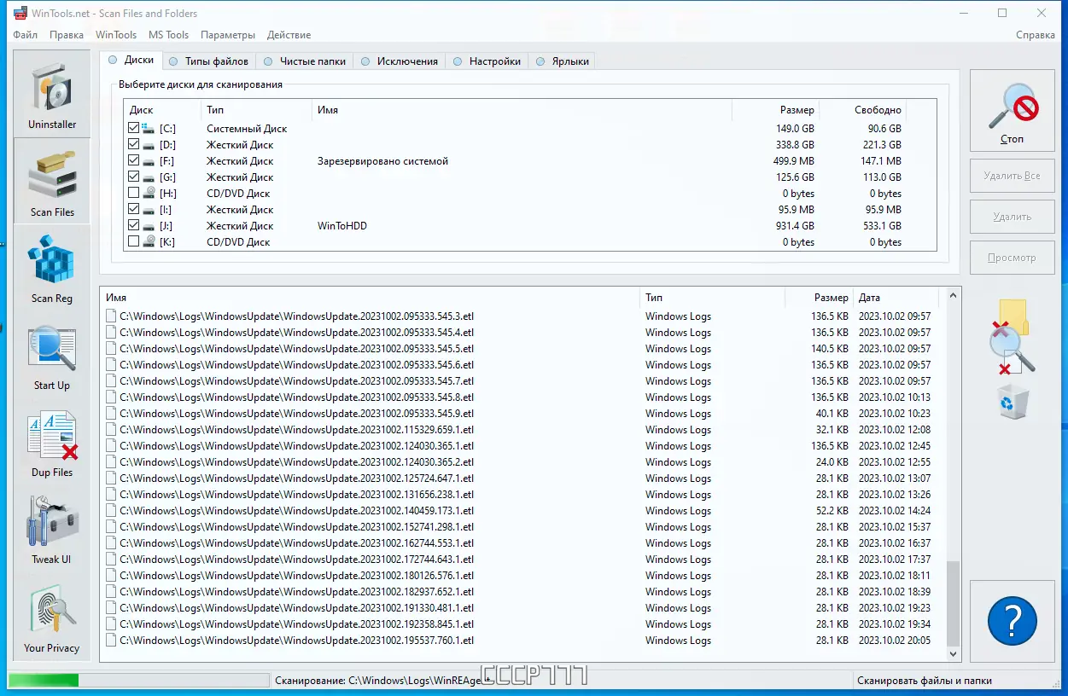Open the Your Privacy tool
The image size is (1068, 696).
[x=52, y=618]
